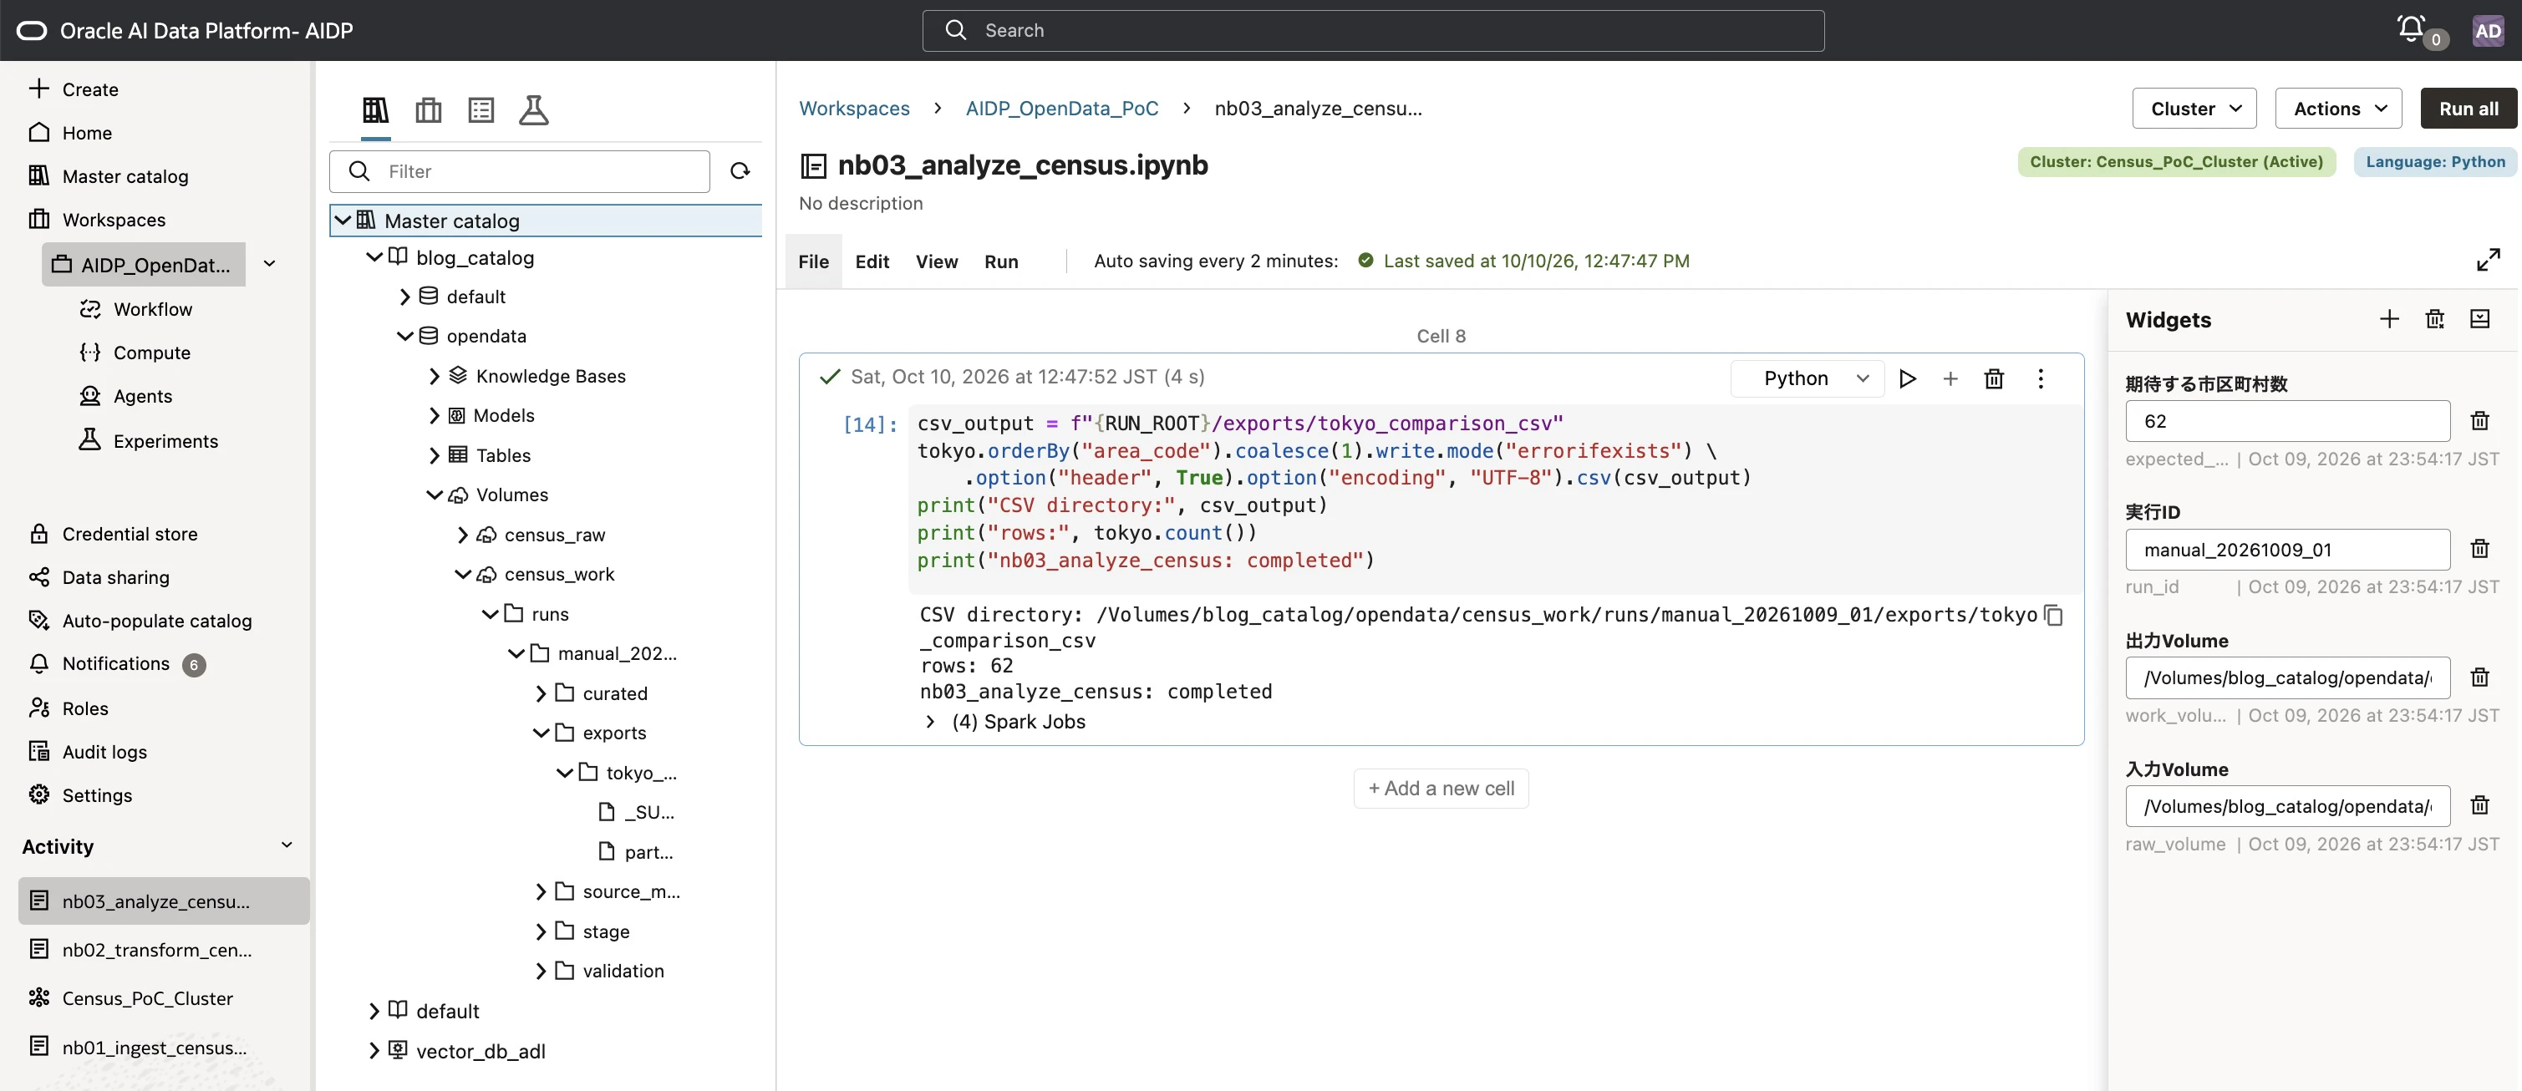
Task: Delete the 期待する市区町村数 widget
Action: (x=2479, y=421)
